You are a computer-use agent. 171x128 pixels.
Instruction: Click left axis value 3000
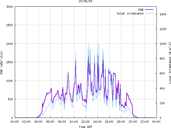click(9, 7)
